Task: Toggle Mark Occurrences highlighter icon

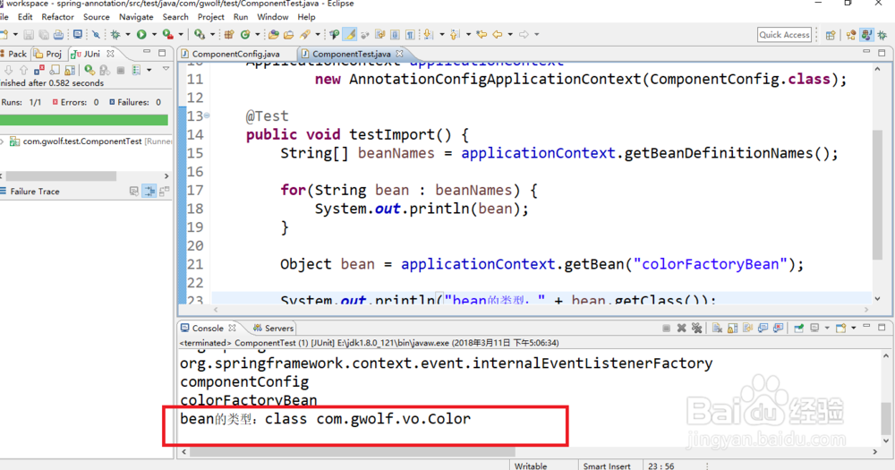Action: pyautogui.click(x=350, y=35)
